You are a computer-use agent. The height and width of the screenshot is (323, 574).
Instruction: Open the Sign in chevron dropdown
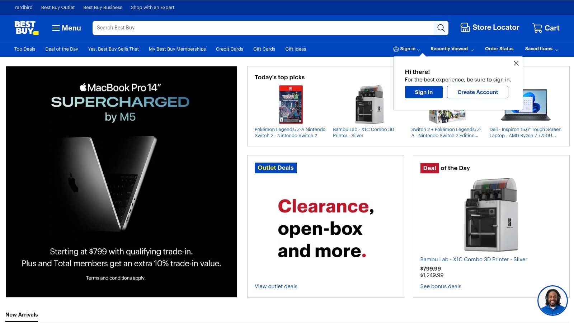(x=419, y=50)
